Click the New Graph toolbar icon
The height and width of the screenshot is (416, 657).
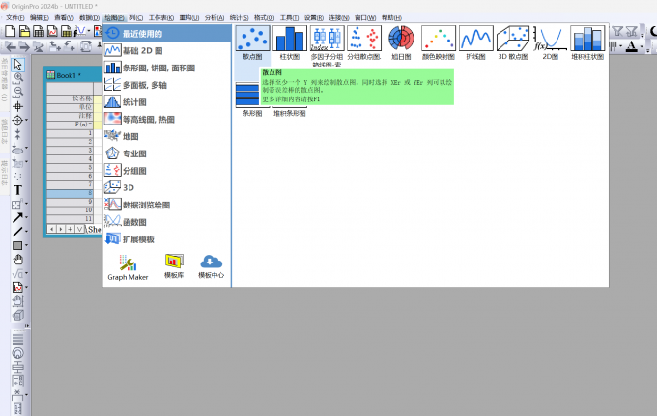pos(52,31)
